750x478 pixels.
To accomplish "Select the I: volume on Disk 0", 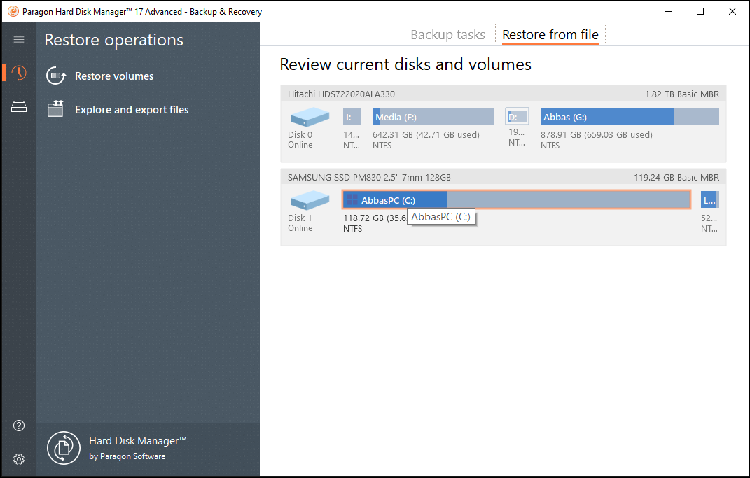I will pyautogui.click(x=352, y=117).
